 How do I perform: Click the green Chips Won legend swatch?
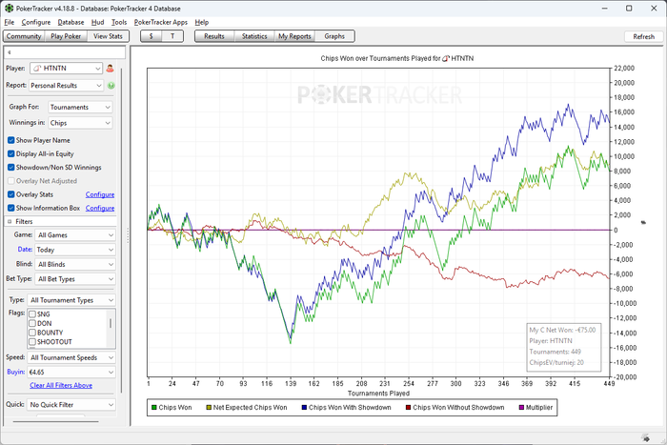click(154, 408)
